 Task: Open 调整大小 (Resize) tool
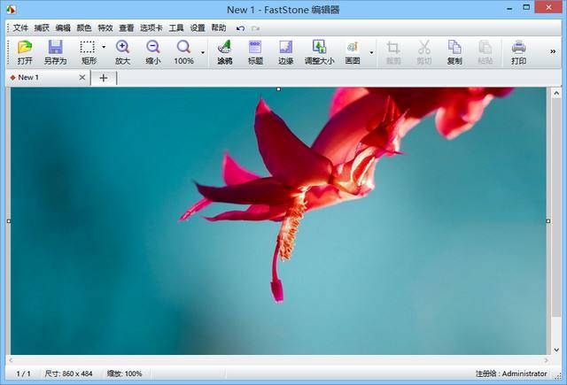tap(319, 52)
